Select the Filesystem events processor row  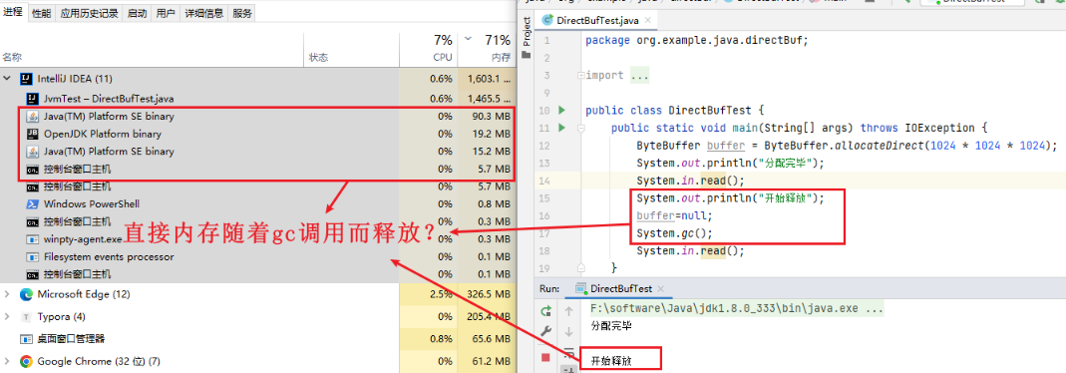pyautogui.click(x=258, y=257)
